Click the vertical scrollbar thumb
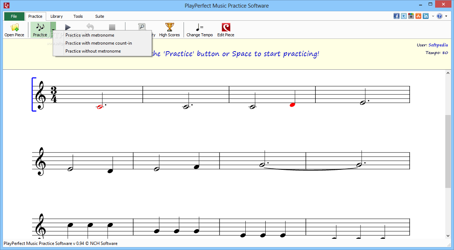 [x=448, y=151]
